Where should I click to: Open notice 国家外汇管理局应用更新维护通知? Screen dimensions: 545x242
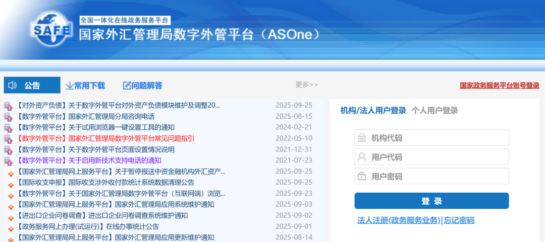tap(115, 238)
